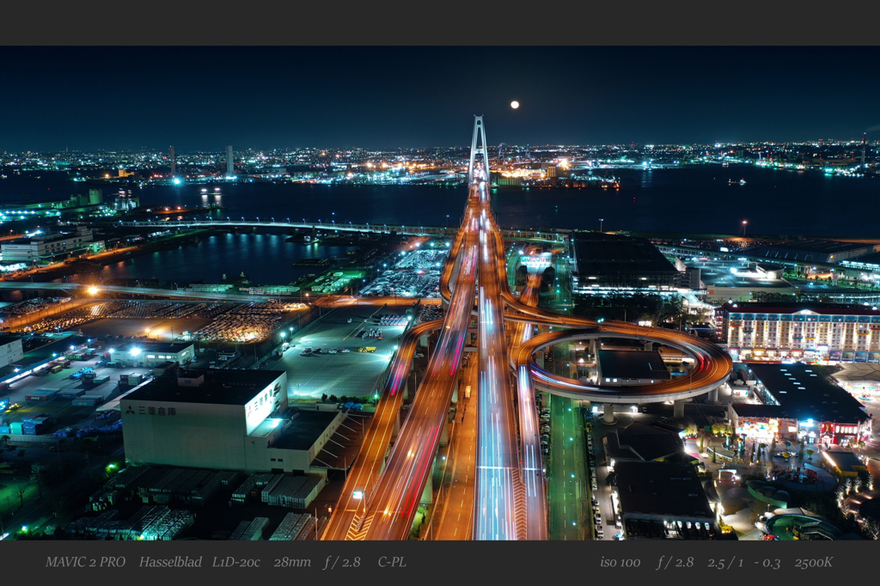
Task: Click the twin lit chimneys on the horizon
Action: tap(201, 161)
